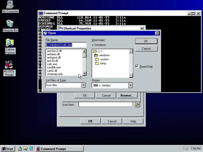The width and height of the screenshot is (203, 152).
Task: Expand the List Files of Type dropdown
Action: tap(84, 85)
